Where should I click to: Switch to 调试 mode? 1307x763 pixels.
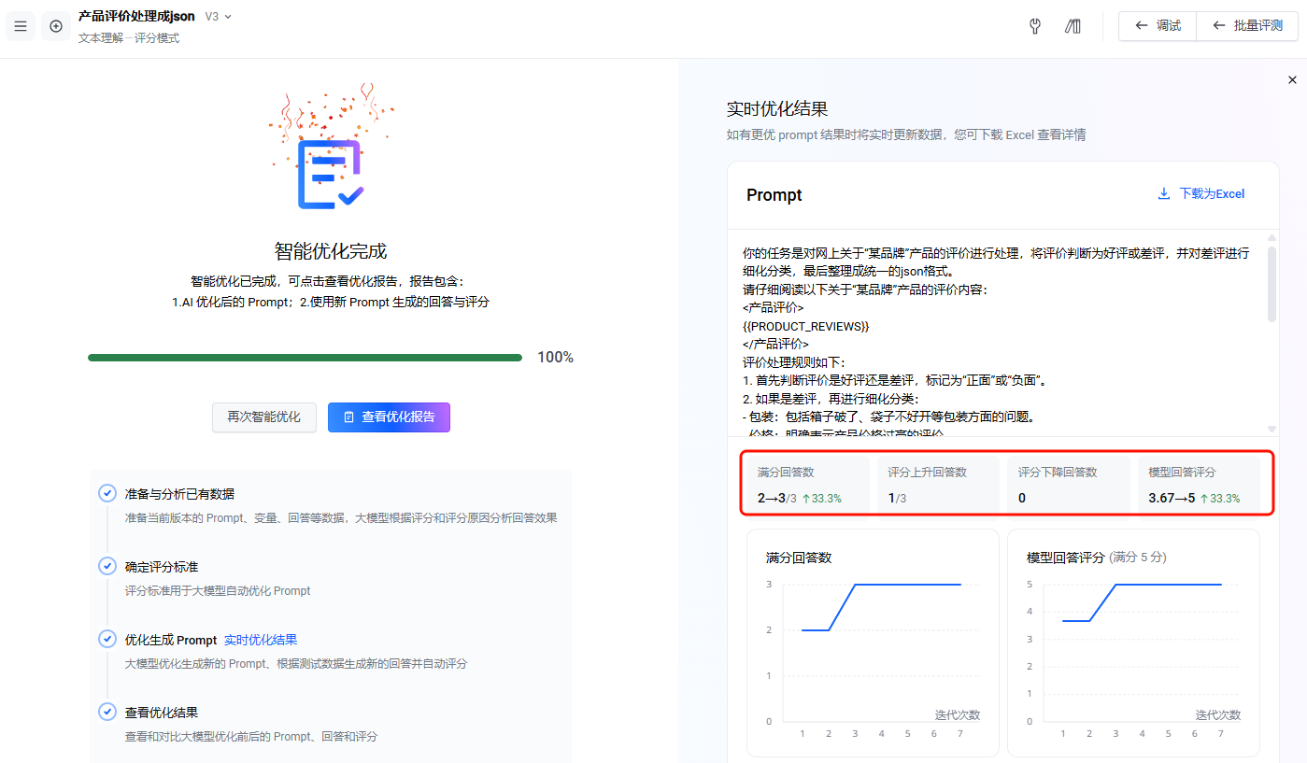click(1158, 26)
